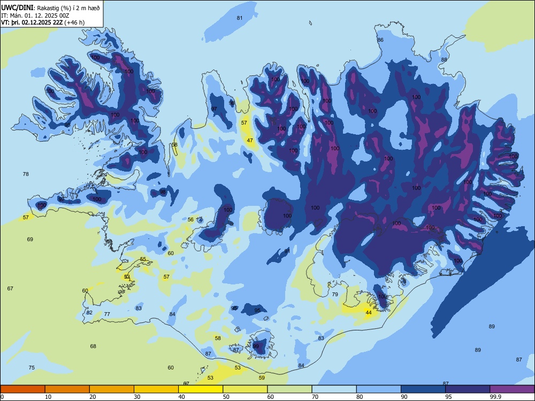Click the '81' value north of Iceland
Viewport: 535px width, 401px height.
point(240,18)
